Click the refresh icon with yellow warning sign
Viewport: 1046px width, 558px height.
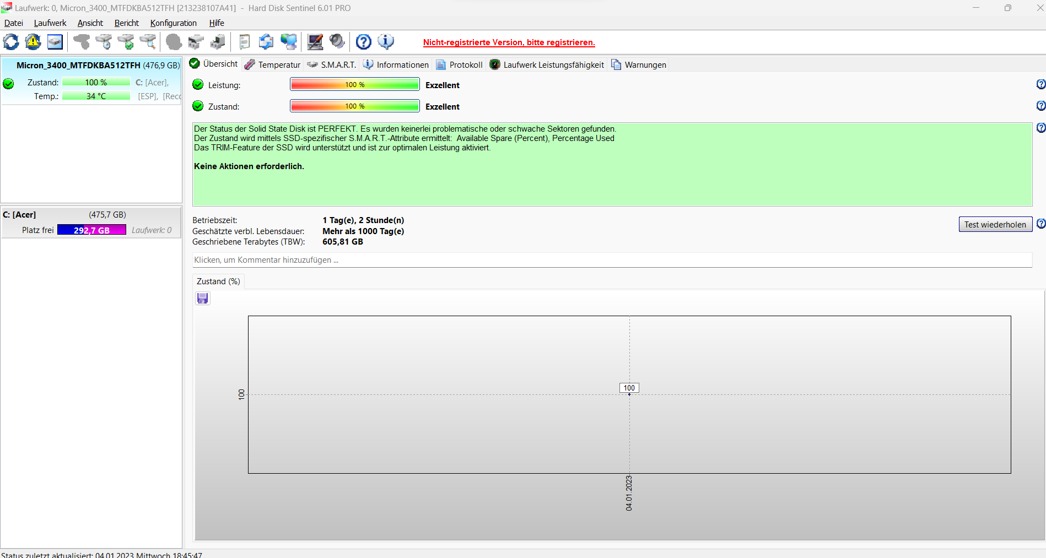click(x=33, y=42)
